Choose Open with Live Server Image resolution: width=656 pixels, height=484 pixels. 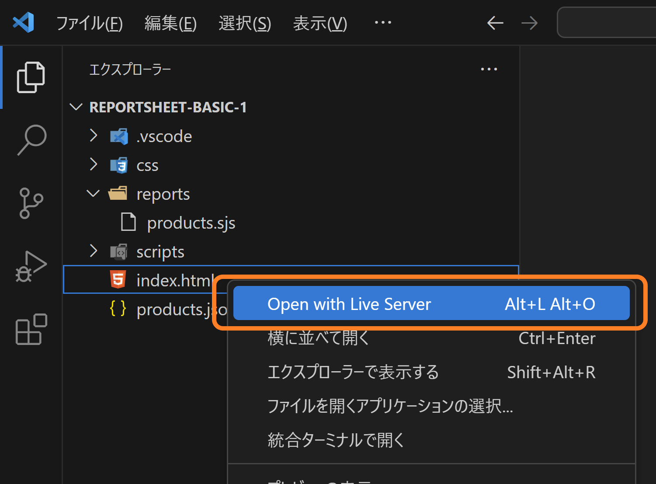431,303
